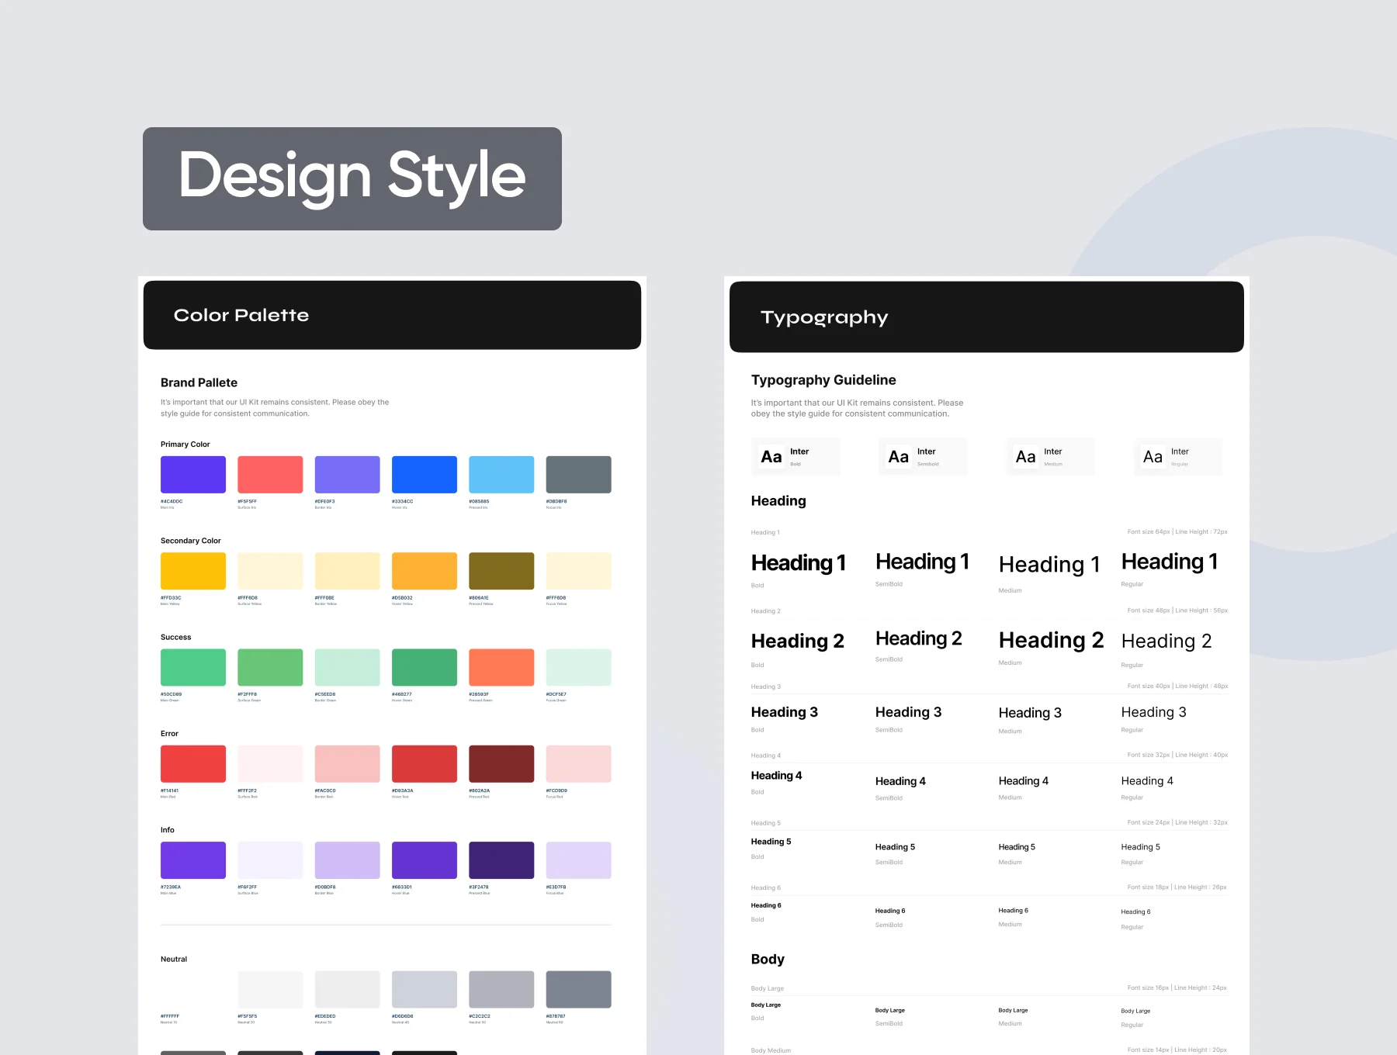Select the 'Brand Pallete' heading text
Image resolution: width=1397 pixels, height=1055 pixels.
click(x=199, y=382)
